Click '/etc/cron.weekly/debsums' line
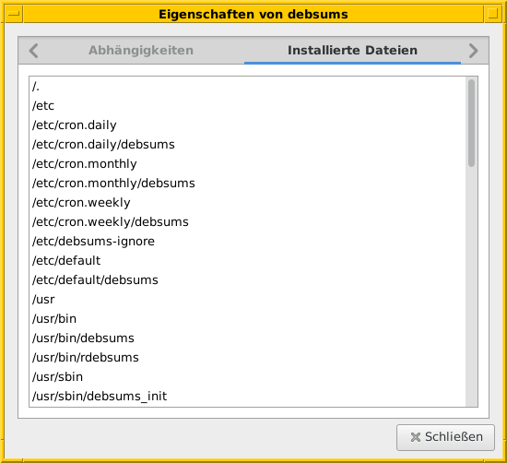Screen dimensions: 507x463 [248, 222]
